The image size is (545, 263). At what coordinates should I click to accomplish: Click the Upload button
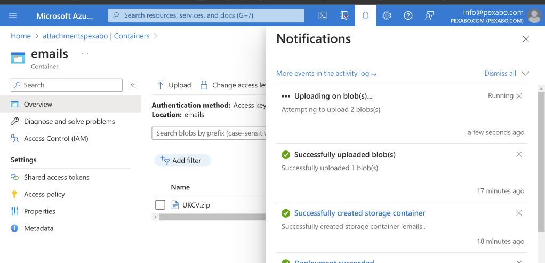click(x=174, y=85)
